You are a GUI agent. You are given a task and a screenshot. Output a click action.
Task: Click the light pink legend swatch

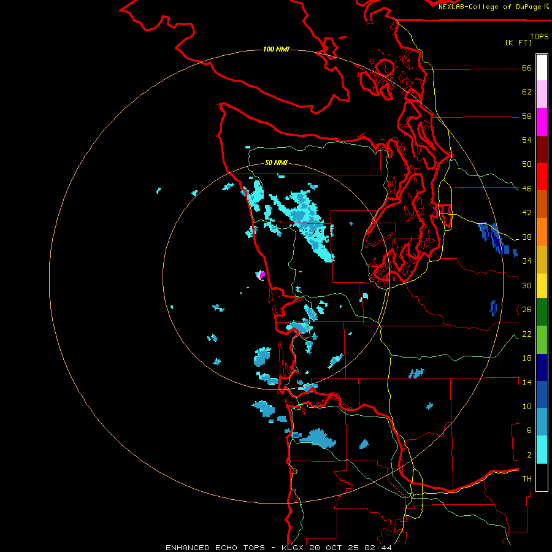pyautogui.click(x=542, y=94)
